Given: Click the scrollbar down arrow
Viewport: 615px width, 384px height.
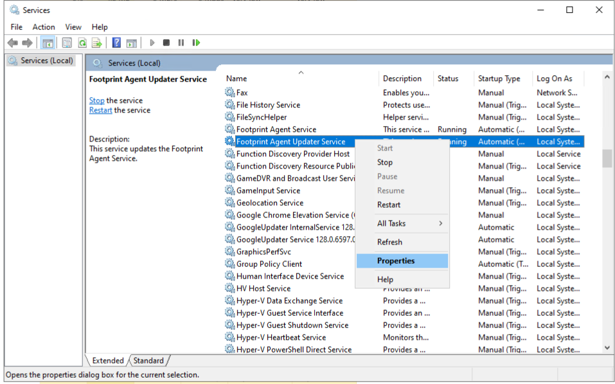Looking at the screenshot, I should (x=607, y=347).
